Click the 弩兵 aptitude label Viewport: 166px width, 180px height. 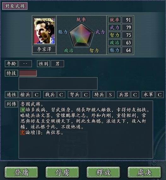click(74, 95)
